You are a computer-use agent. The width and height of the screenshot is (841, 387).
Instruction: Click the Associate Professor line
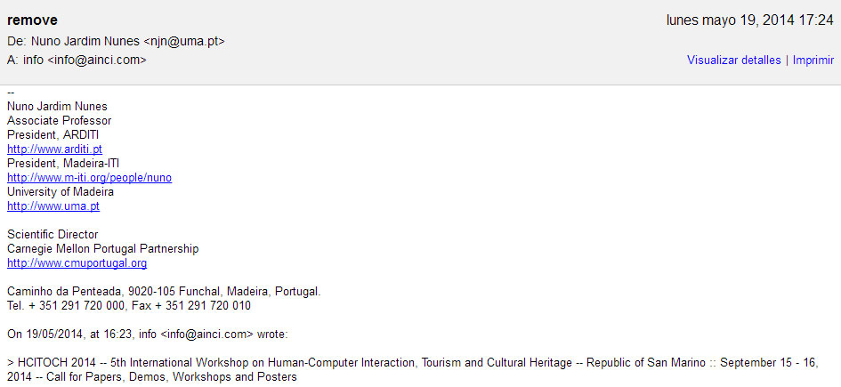coord(59,121)
